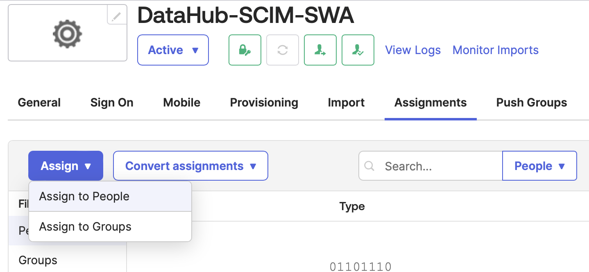Open View Logs link

[x=413, y=50]
